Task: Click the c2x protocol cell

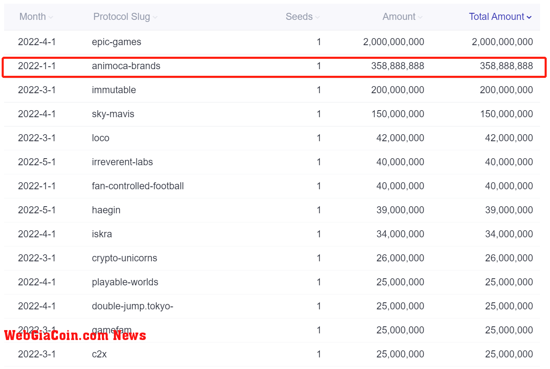Action: pos(99,354)
